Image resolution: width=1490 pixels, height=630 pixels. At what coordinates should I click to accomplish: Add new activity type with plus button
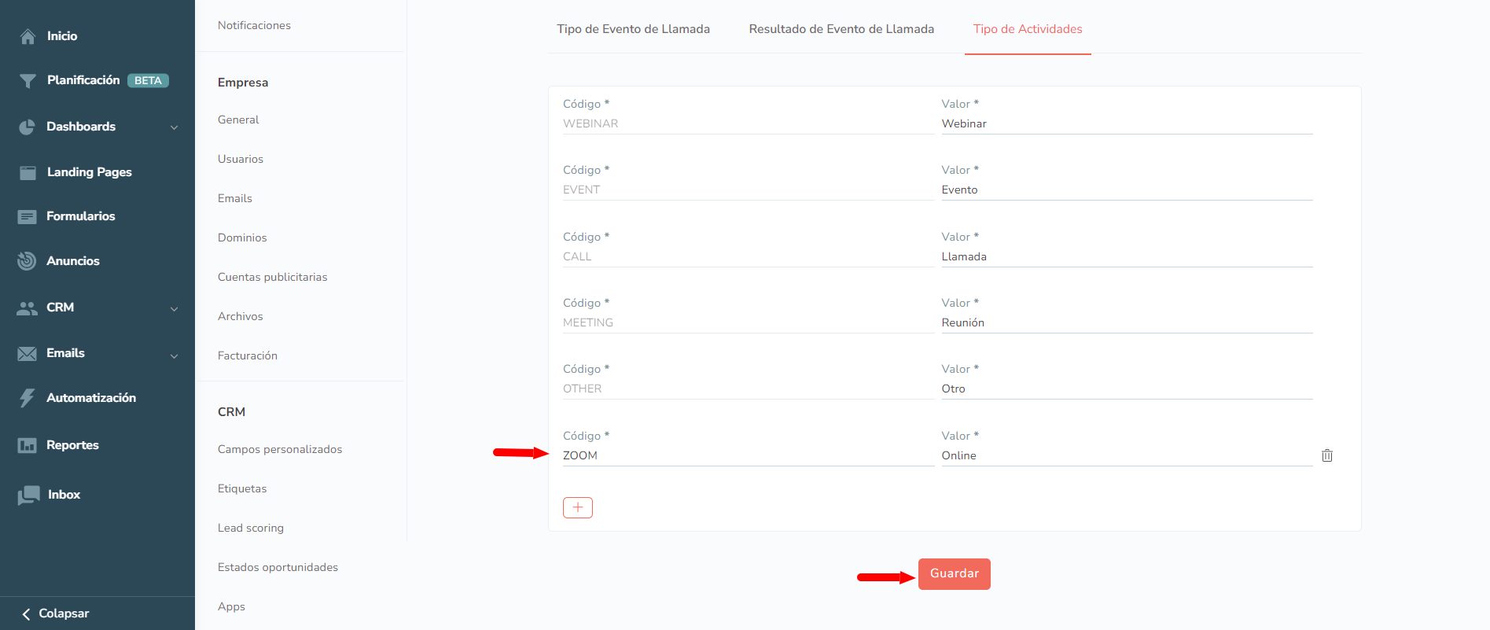[578, 507]
